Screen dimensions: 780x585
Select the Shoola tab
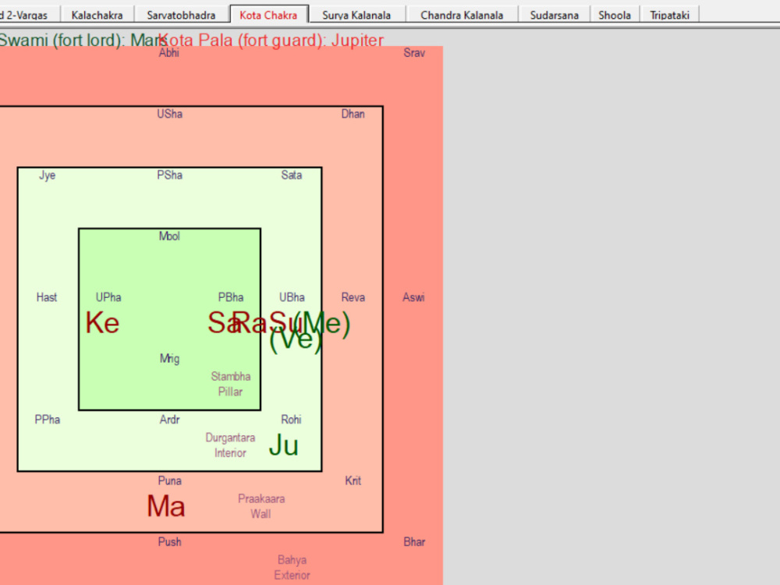[615, 15]
